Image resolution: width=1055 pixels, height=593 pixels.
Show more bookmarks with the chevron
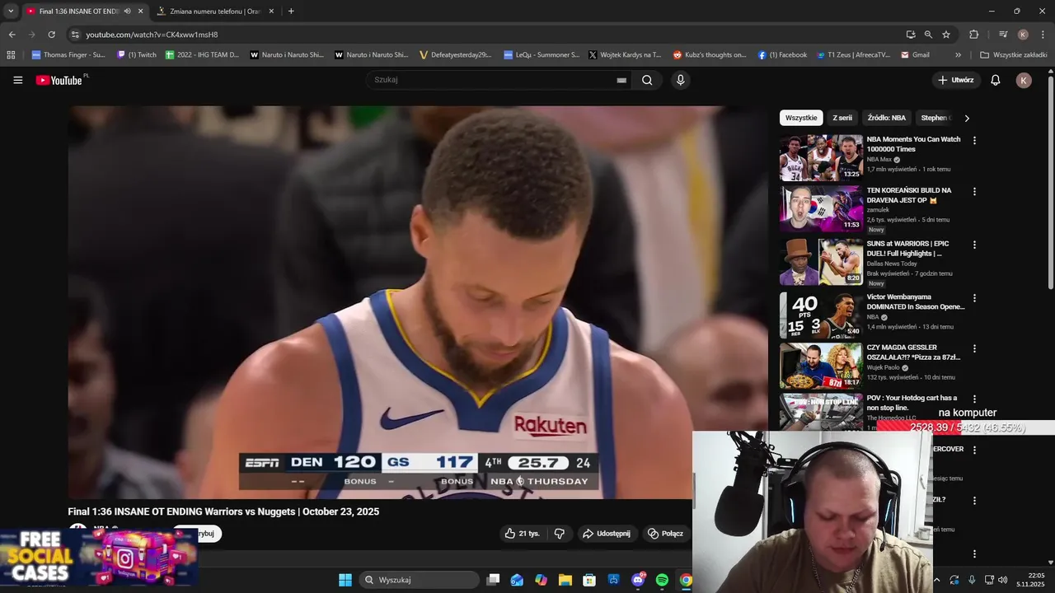958,55
